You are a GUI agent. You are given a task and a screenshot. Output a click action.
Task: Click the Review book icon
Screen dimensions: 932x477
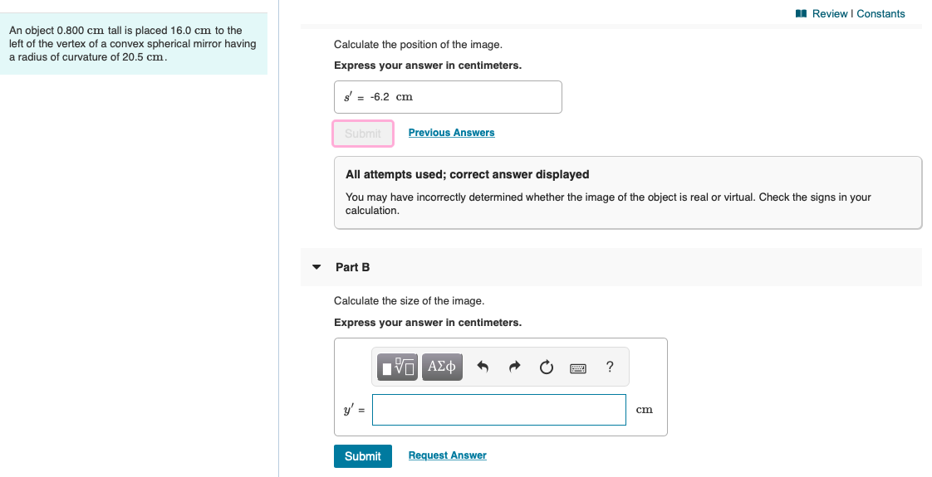802,13
